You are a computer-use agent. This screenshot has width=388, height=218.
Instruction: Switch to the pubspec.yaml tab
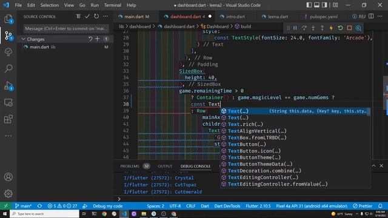click(x=323, y=16)
